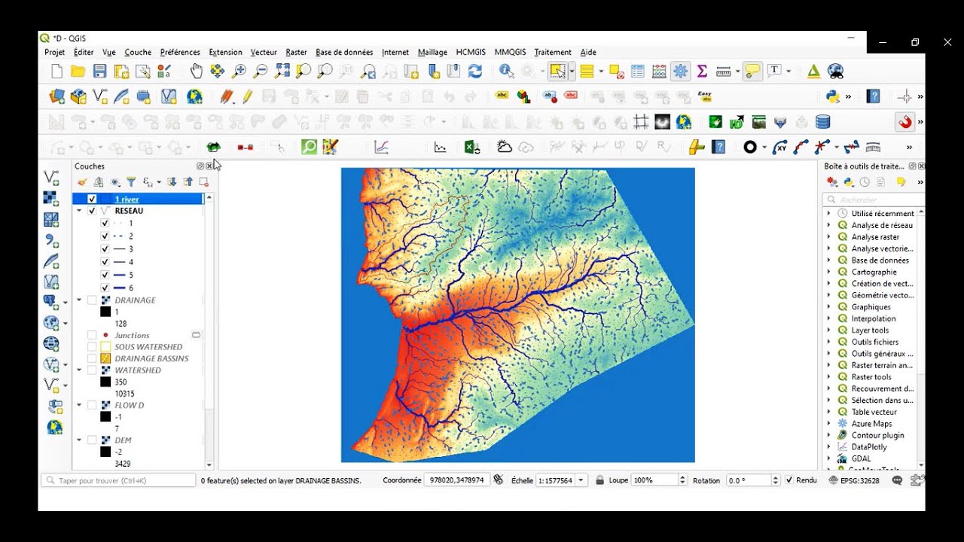The height and width of the screenshot is (542, 964).
Task: Click the Taper pour trouver locator field
Action: pyautogui.click(x=118, y=480)
